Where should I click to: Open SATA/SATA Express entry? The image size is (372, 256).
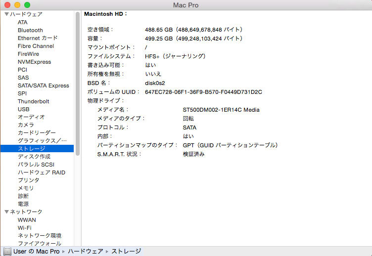44,85
